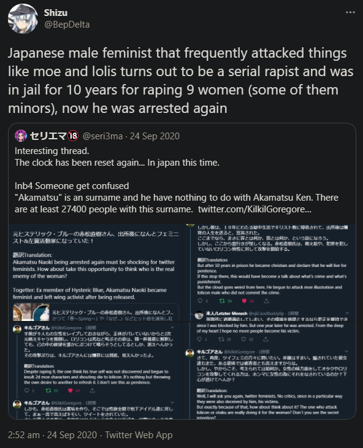Click the gray heart showing 32 likes

tap(243, 339)
